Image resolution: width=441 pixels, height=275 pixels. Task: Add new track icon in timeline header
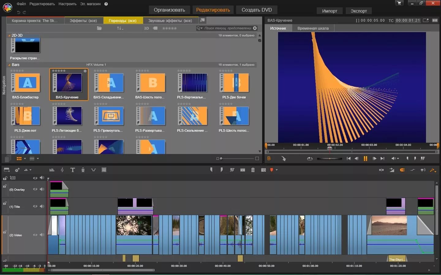[x=13, y=178]
